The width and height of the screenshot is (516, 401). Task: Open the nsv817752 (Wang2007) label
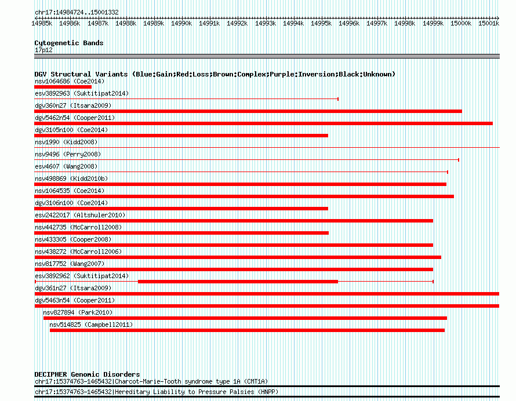coord(70,264)
